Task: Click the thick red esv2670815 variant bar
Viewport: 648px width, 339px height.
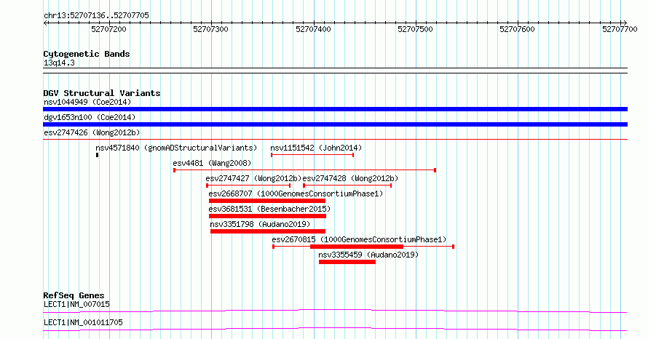Action: coord(357,247)
